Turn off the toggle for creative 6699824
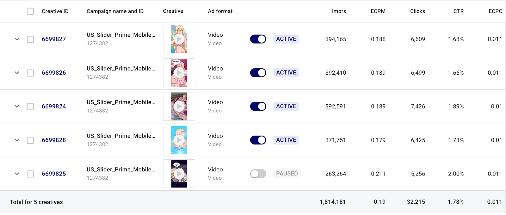 click(x=258, y=107)
